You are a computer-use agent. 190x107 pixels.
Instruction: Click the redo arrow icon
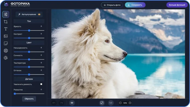pyautogui.click(x=61, y=103)
